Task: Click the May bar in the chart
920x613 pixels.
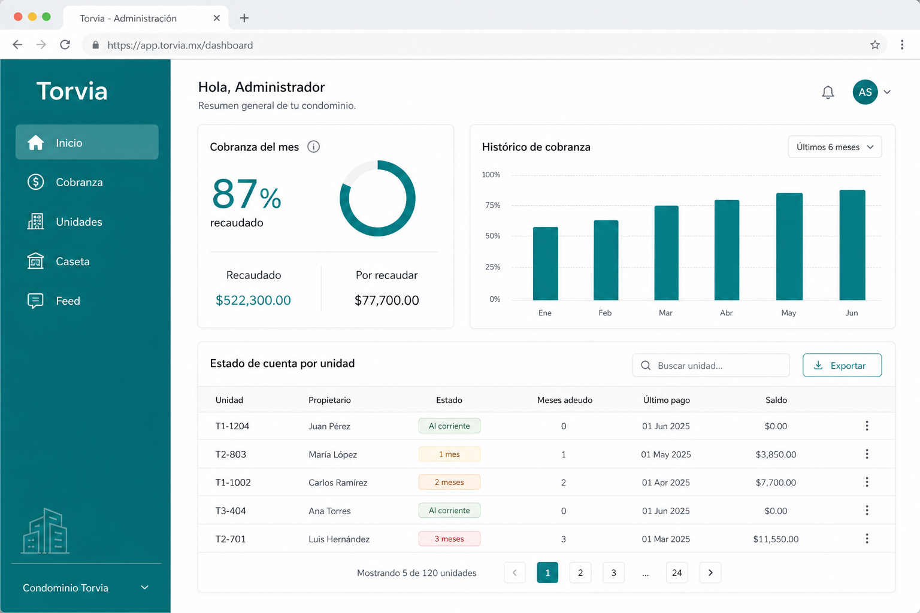Action: coord(789,247)
